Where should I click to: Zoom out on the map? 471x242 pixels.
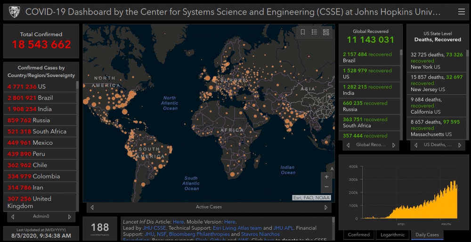(326, 187)
